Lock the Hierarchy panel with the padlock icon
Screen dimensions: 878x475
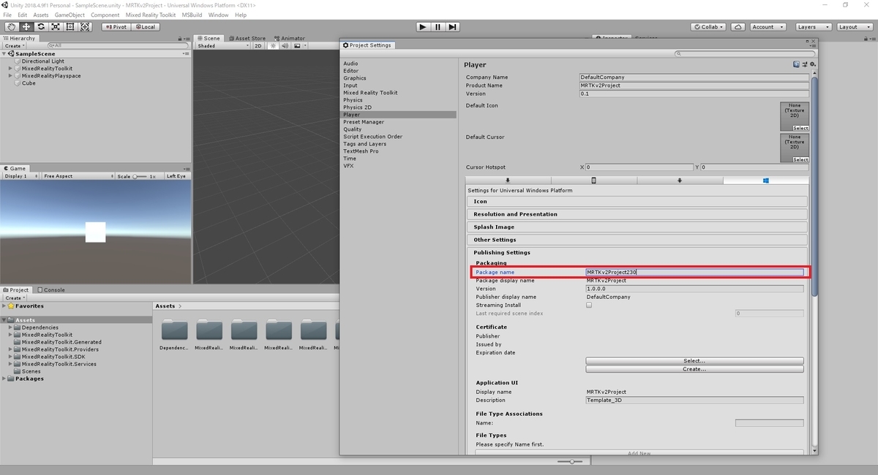[x=181, y=38]
